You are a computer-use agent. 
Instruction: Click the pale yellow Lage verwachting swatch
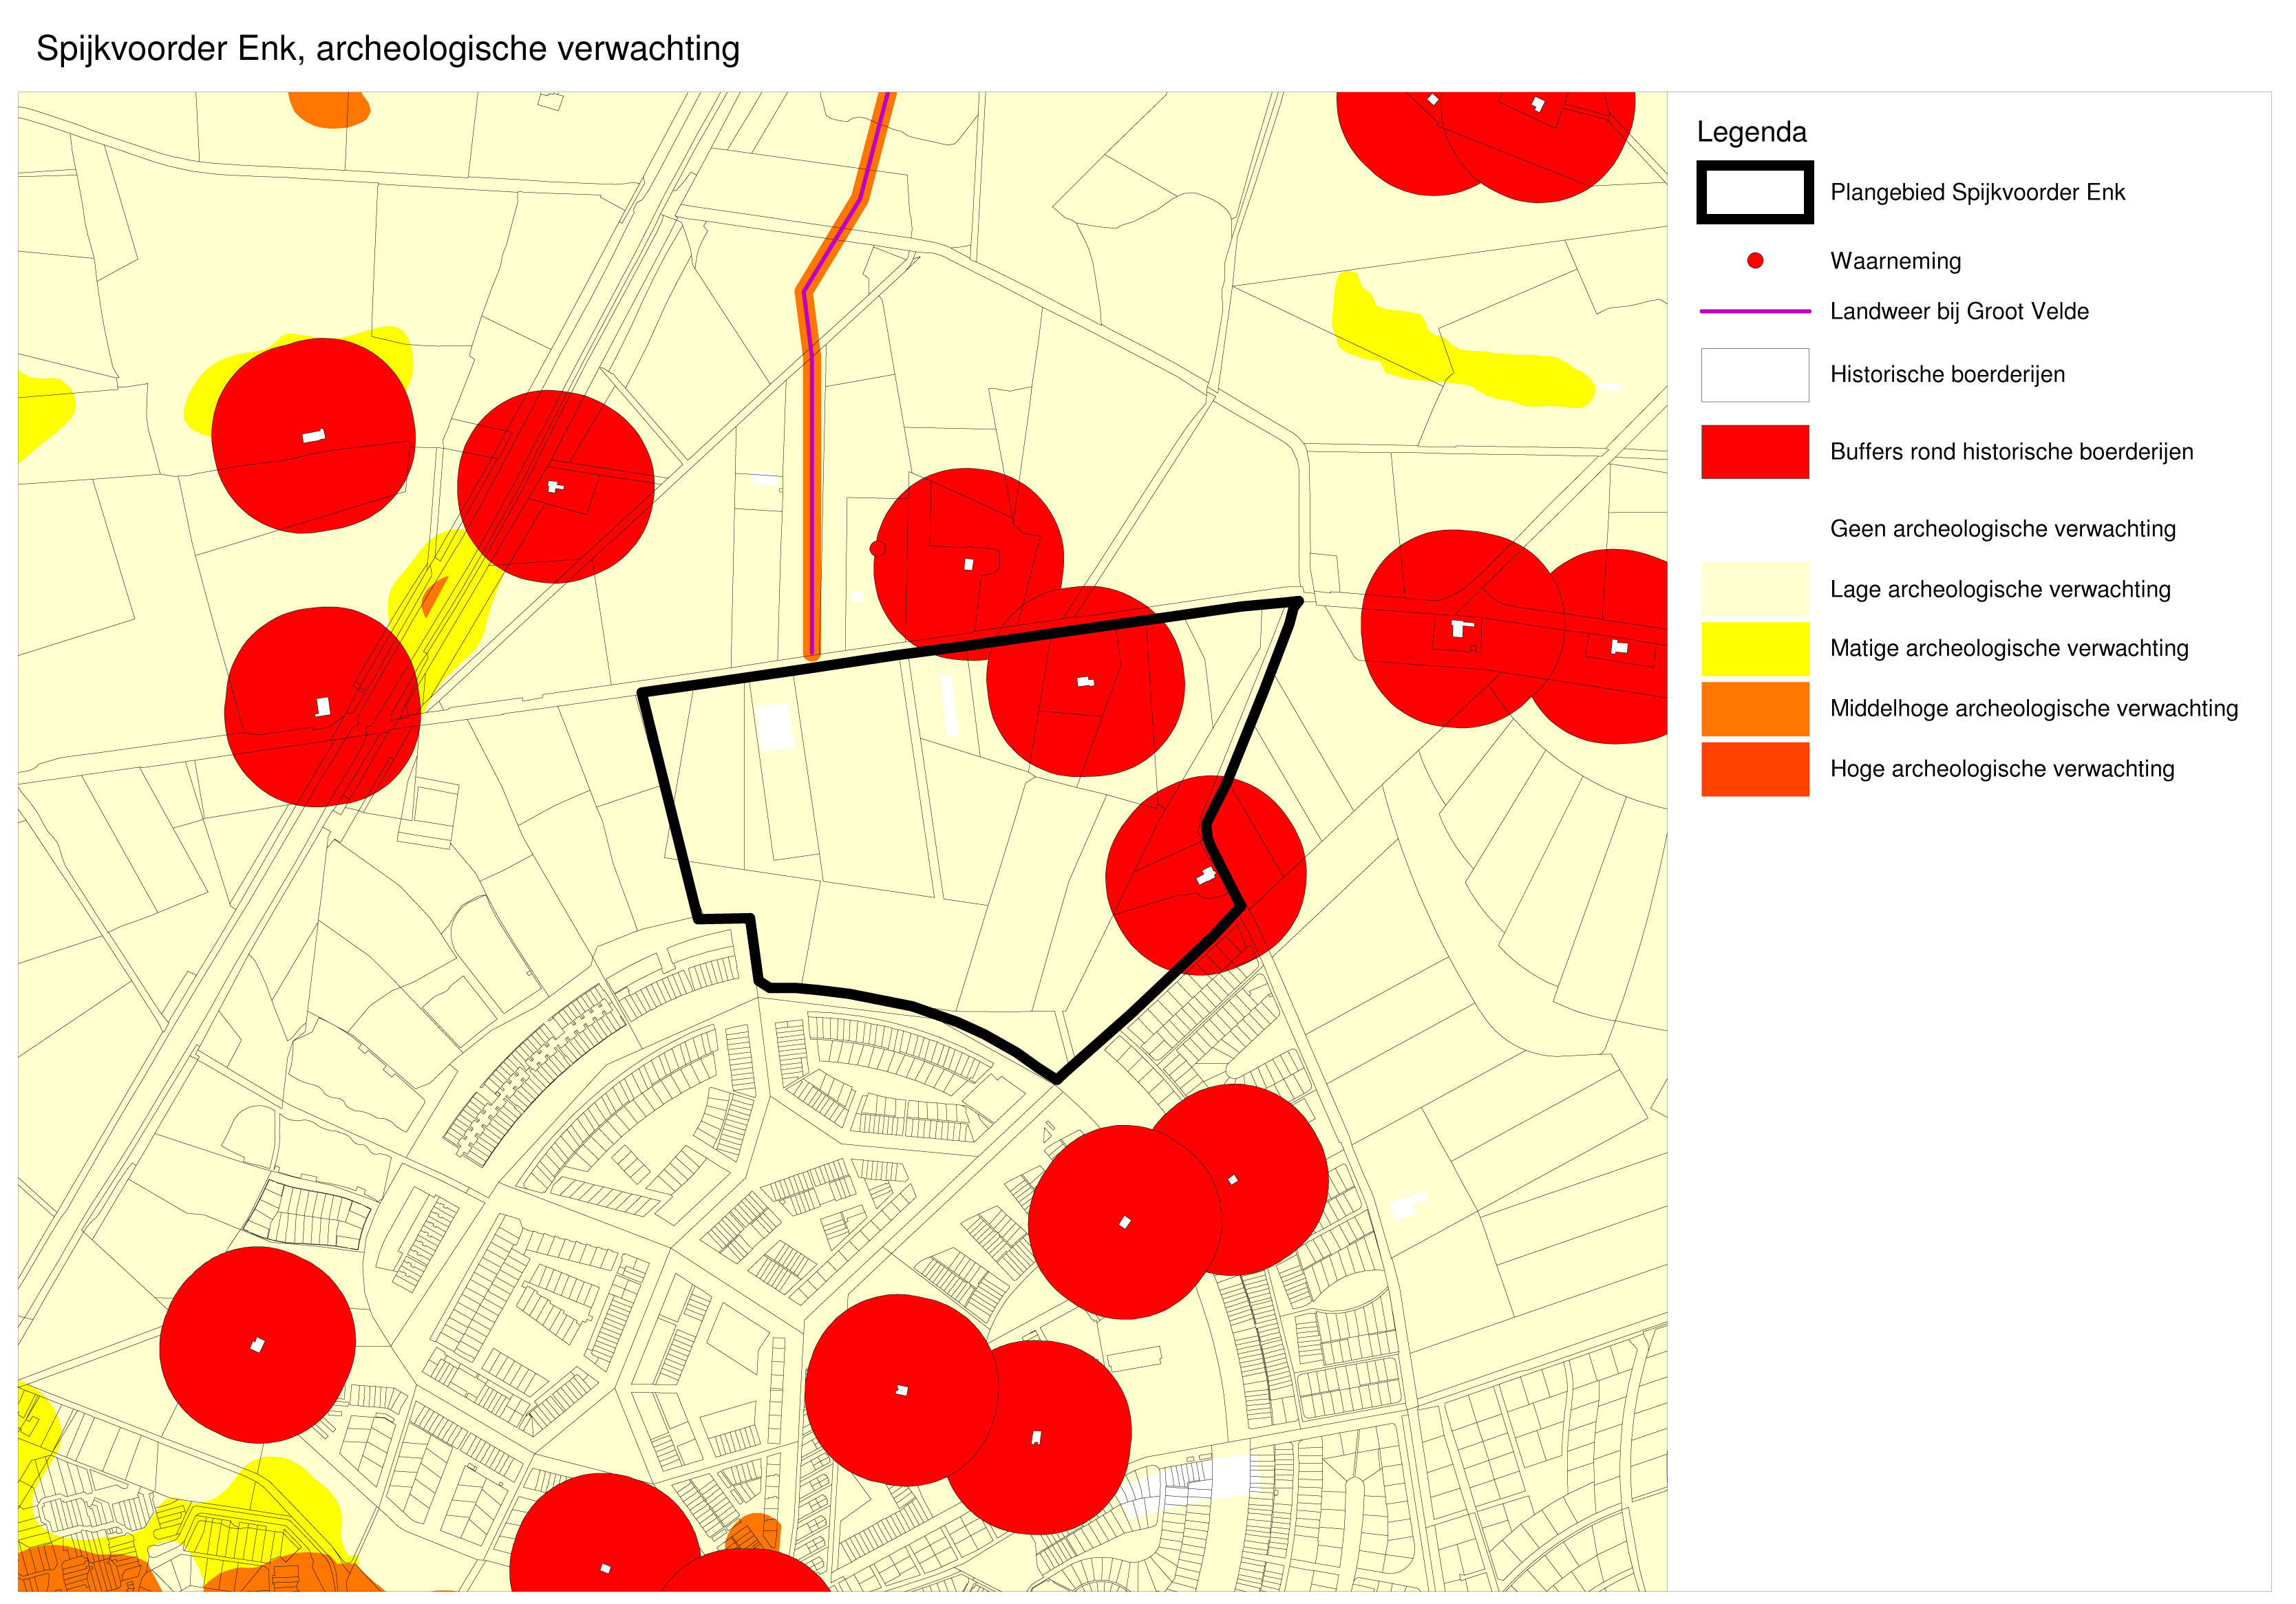pos(1755,589)
